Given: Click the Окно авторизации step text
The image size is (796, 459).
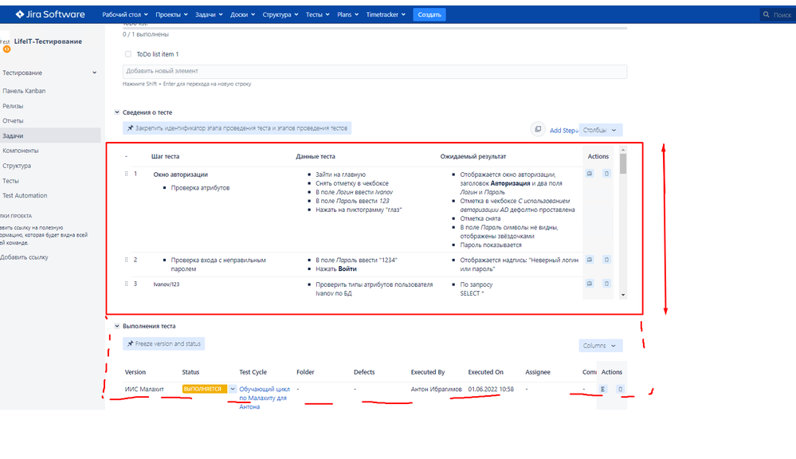Looking at the screenshot, I should 181,175.
